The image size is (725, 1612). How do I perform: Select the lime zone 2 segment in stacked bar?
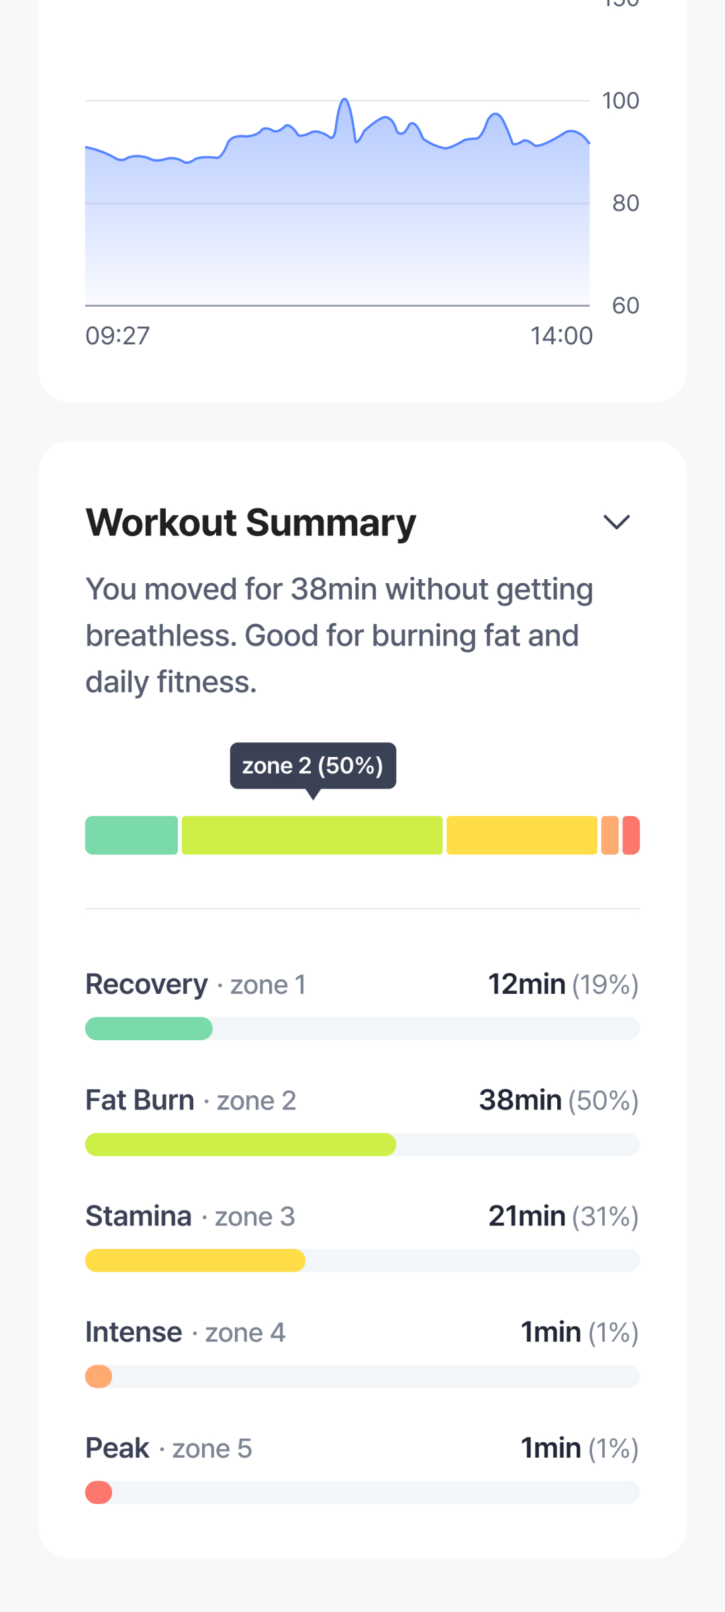tap(312, 835)
